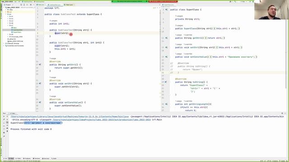
Task: Click 'super(str1);' in the first SubClassTest constructor
Action: (62, 33)
